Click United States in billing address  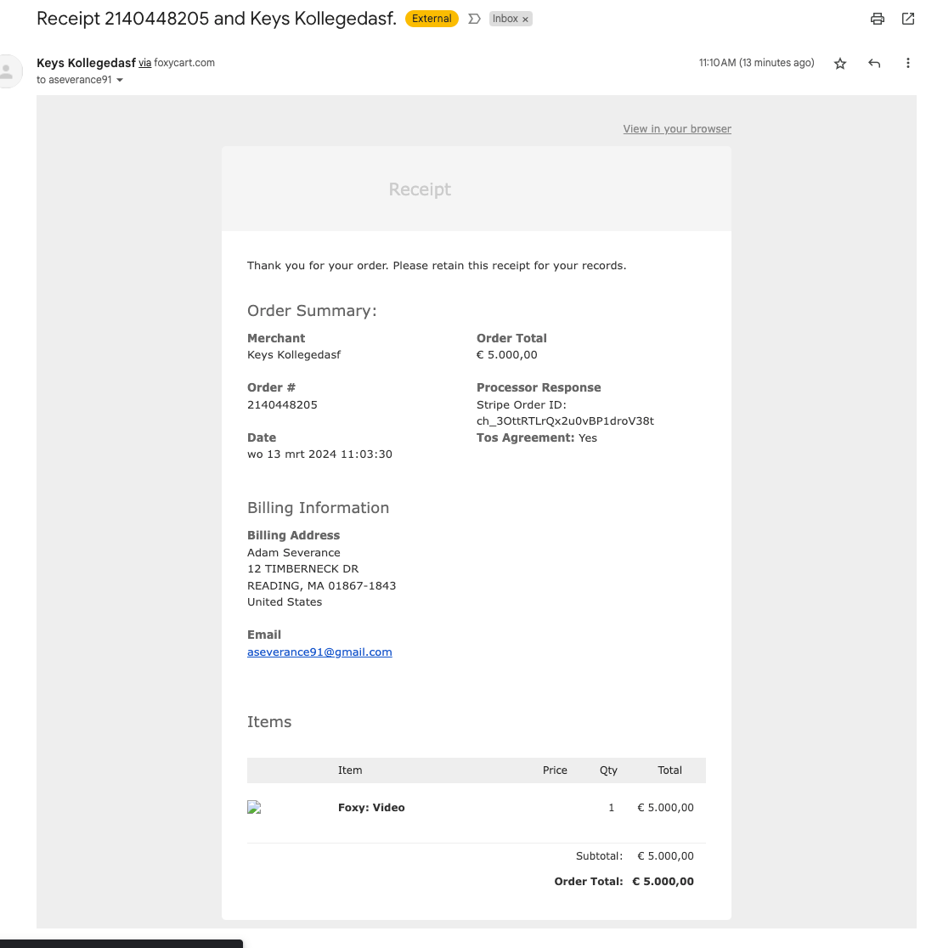point(285,602)
